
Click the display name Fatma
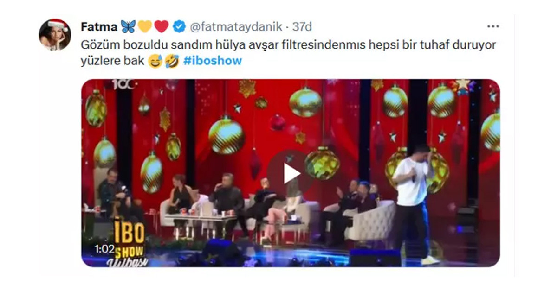click(99, 27)
